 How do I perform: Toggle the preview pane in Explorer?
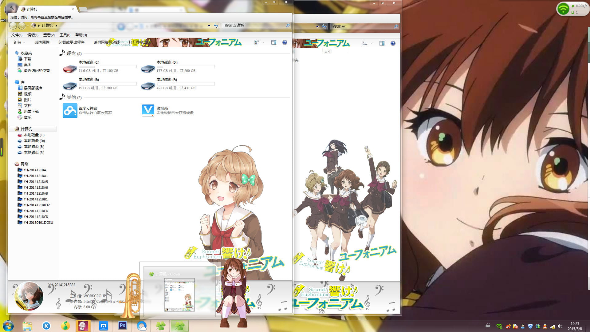pos(273,42)
